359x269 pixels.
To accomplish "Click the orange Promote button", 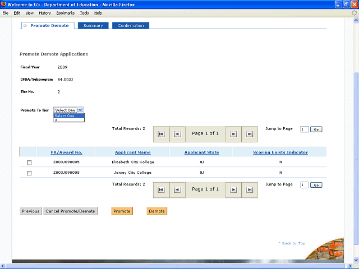I will [122, 211].
